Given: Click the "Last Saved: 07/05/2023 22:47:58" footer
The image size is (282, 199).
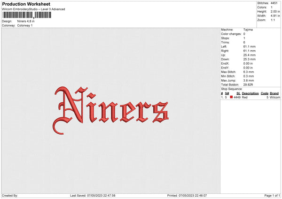Looking at the screenshot, I should click(x=93, y=196).
